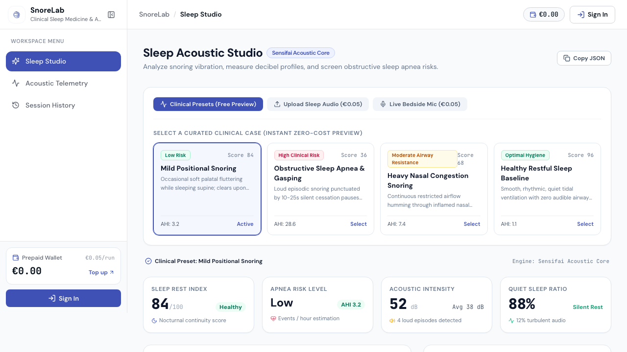
Task: Click the 'AHI: 7.4' value
Action: click(x=397, y=224)
